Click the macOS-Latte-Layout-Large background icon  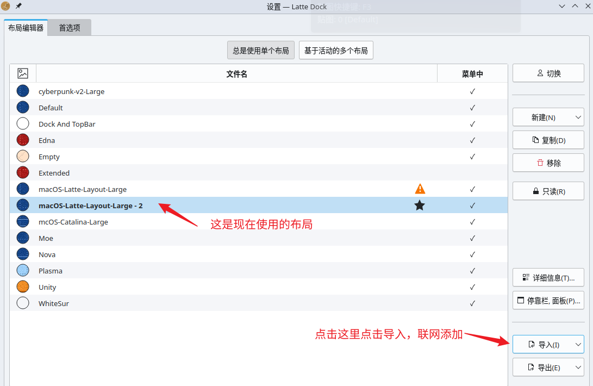23,189
